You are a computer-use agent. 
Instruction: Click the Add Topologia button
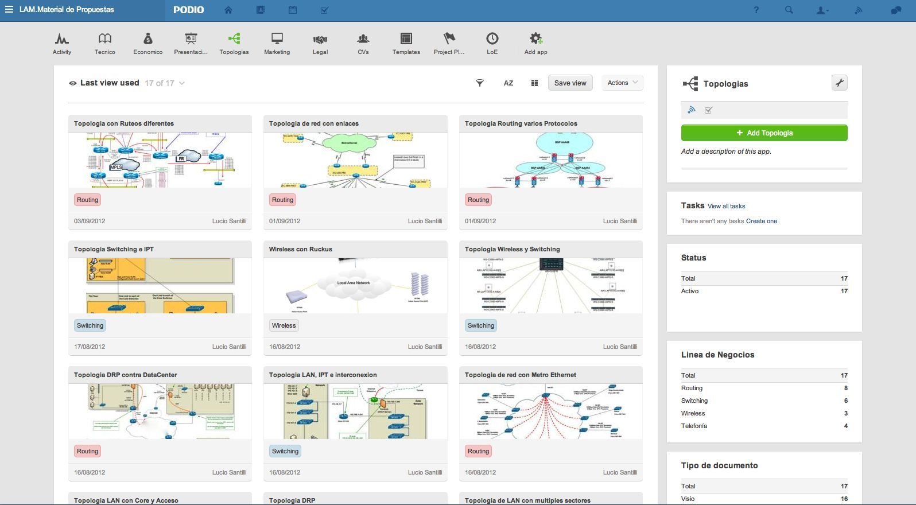[764, 133]
